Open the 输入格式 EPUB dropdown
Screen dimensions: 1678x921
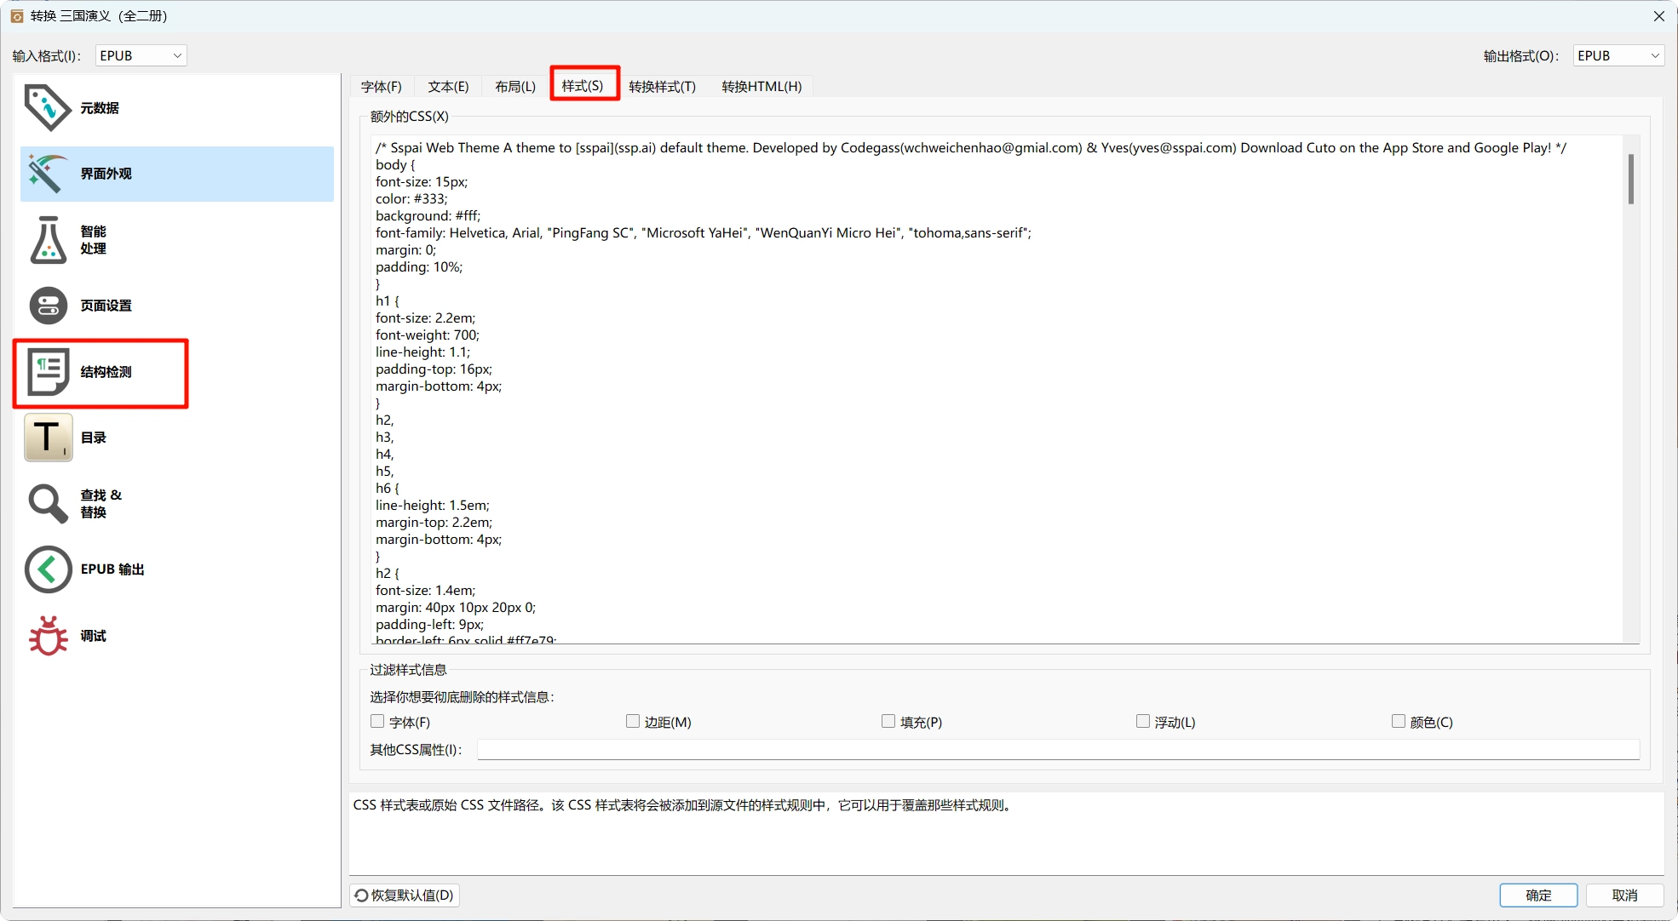tap(141, 55)
